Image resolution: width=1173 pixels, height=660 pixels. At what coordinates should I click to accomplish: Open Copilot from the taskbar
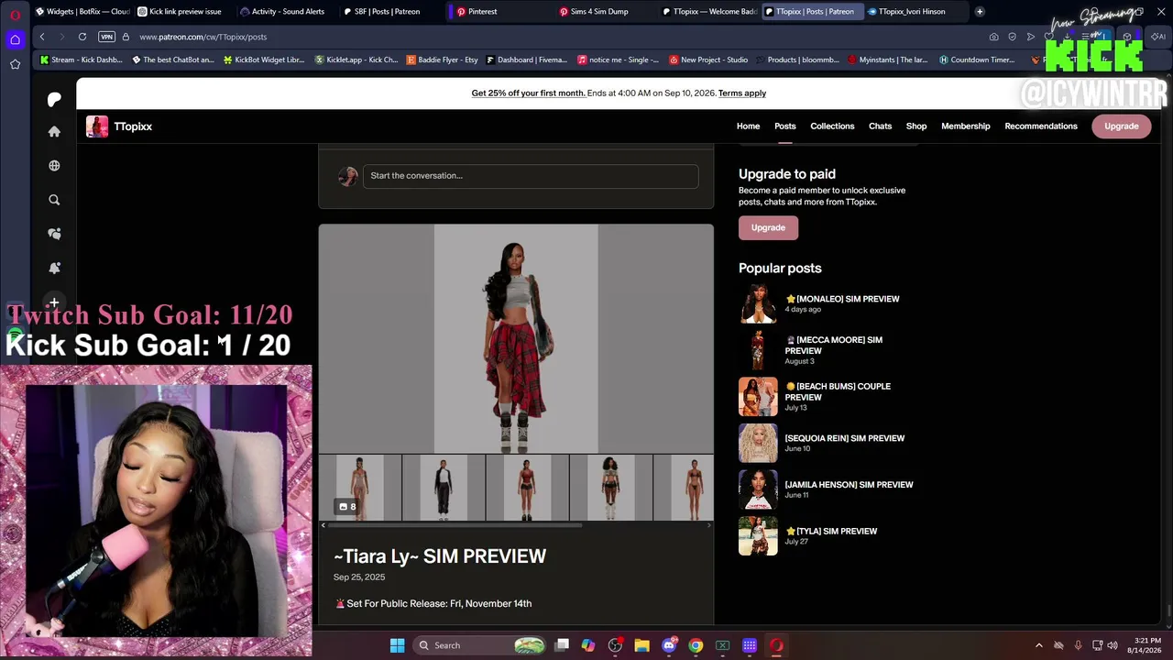tap(588, 645)
